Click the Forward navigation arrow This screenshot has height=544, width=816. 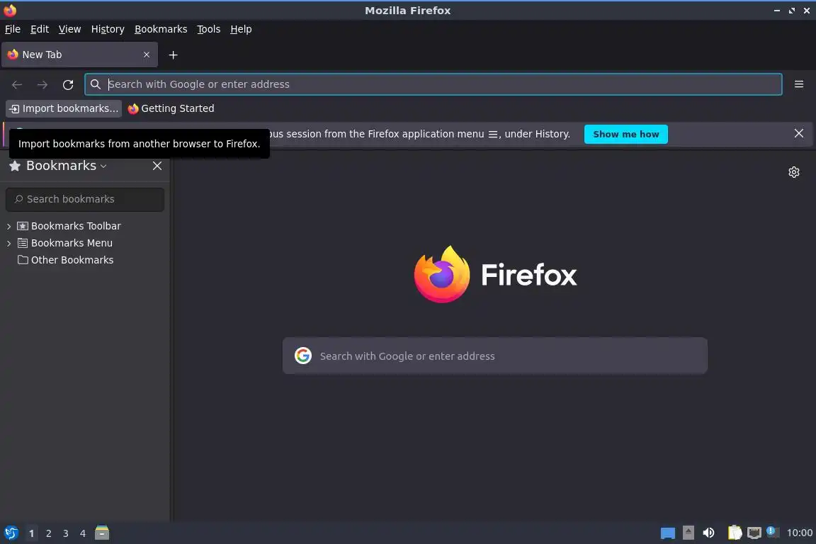tap(42, 84)
